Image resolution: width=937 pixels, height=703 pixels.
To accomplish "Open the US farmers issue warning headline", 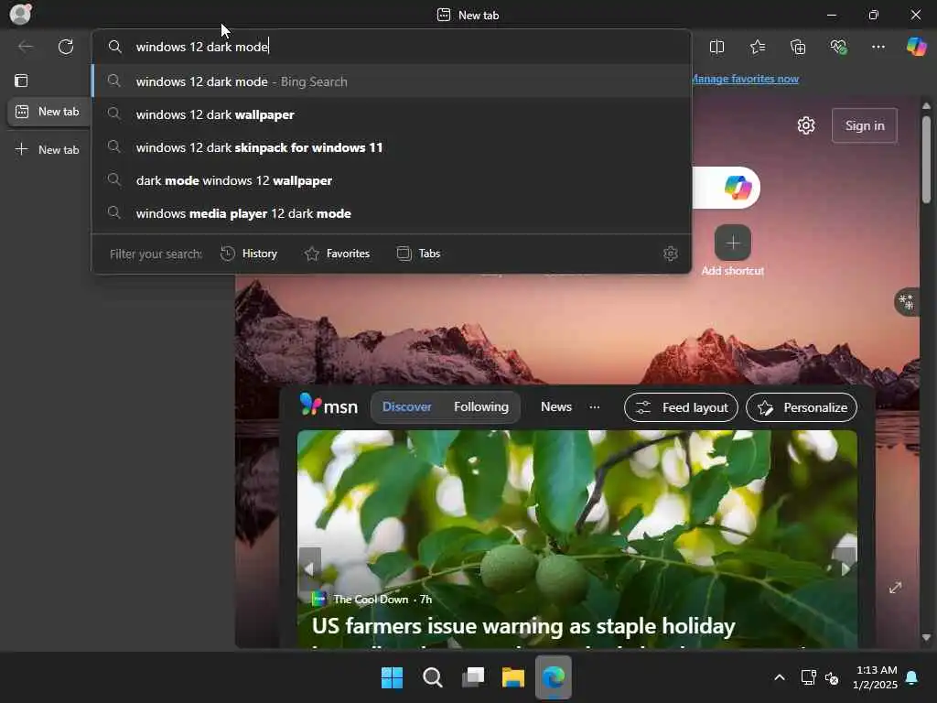I will pos(523,626).
